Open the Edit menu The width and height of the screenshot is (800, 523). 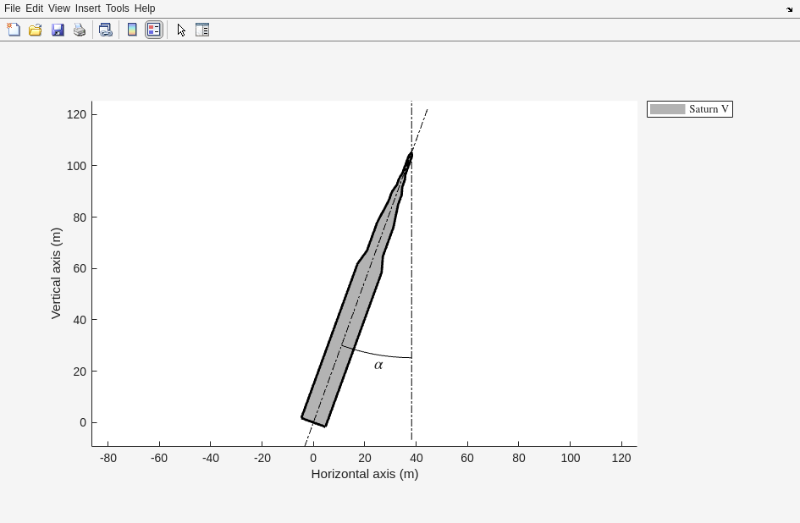34,8
